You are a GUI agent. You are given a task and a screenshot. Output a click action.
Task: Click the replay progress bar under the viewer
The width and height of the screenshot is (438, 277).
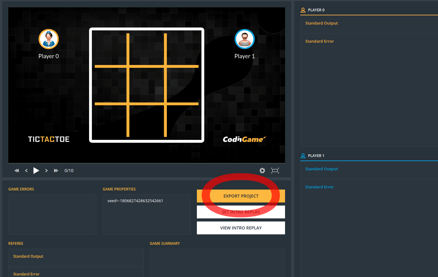(x=147, y=163)
